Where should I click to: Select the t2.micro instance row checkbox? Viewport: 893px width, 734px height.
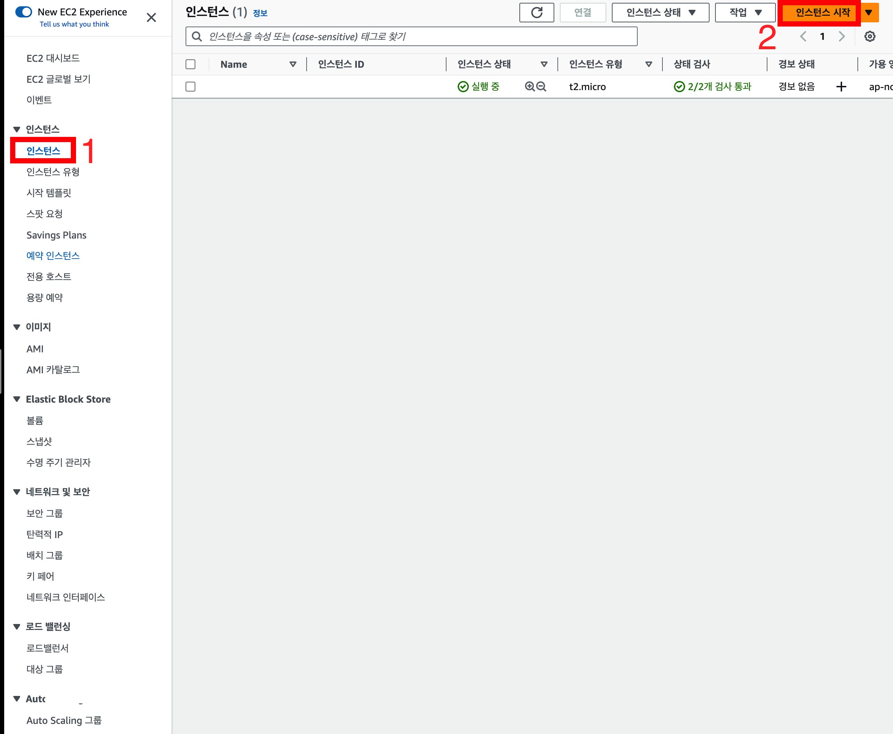click(190, 87)
